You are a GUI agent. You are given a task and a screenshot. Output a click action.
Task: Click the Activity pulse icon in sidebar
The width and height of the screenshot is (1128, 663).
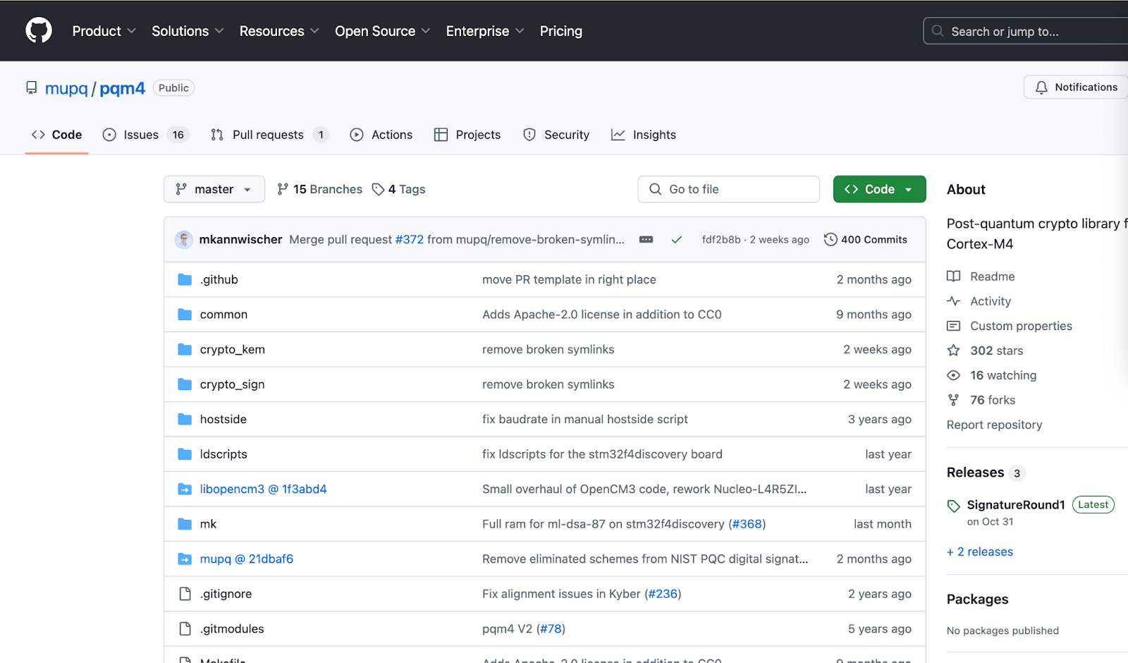click(x=953, y=300)
